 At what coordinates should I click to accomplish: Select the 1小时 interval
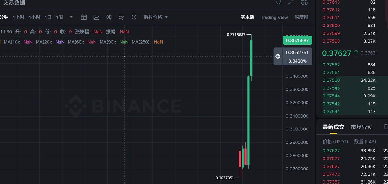(18, 17)
